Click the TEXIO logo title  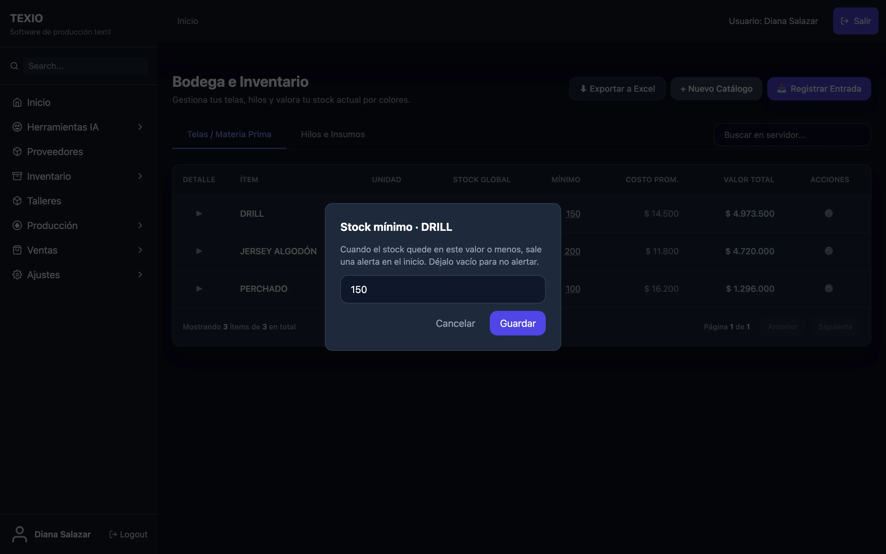point(26,18)
